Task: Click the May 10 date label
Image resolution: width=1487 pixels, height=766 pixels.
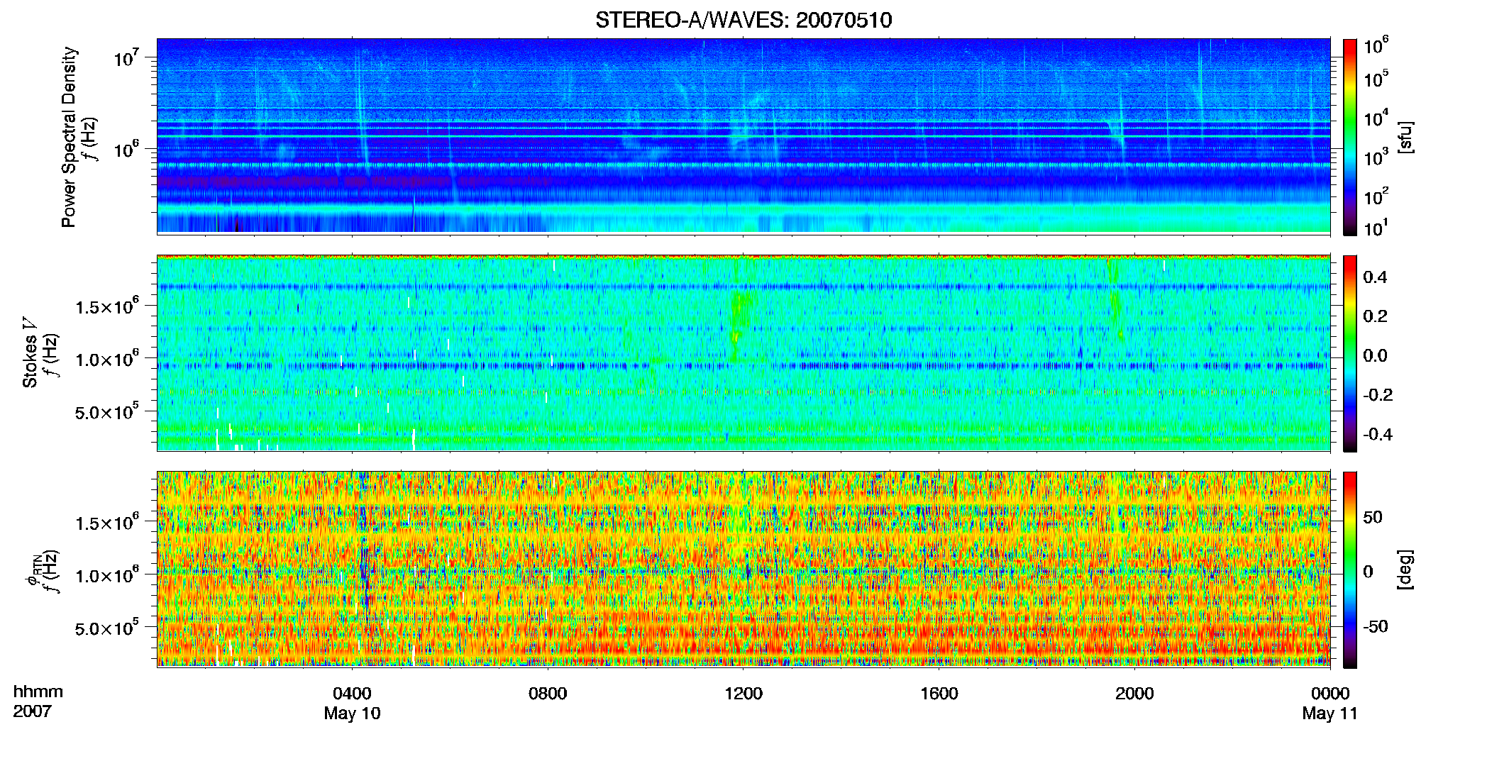Action: click(x=352, y=714)
